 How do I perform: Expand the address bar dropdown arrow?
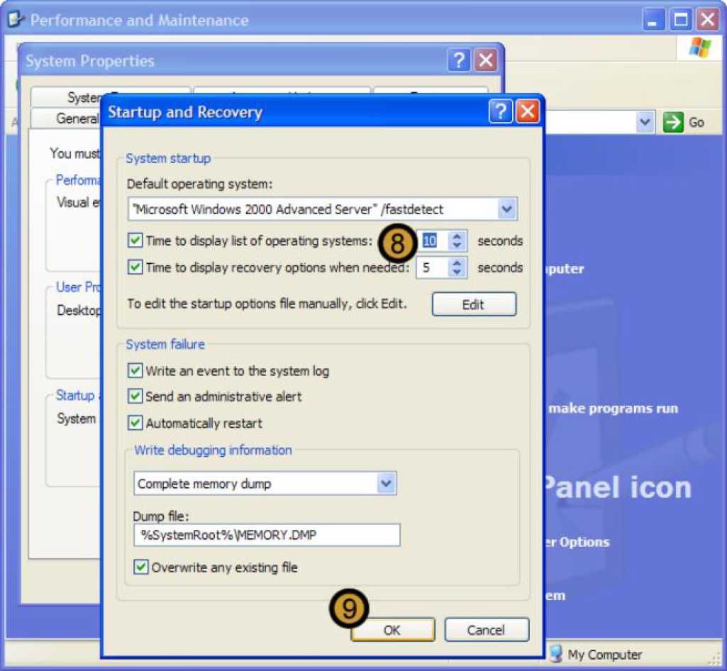pyautogui.click(x=645, y=123)
